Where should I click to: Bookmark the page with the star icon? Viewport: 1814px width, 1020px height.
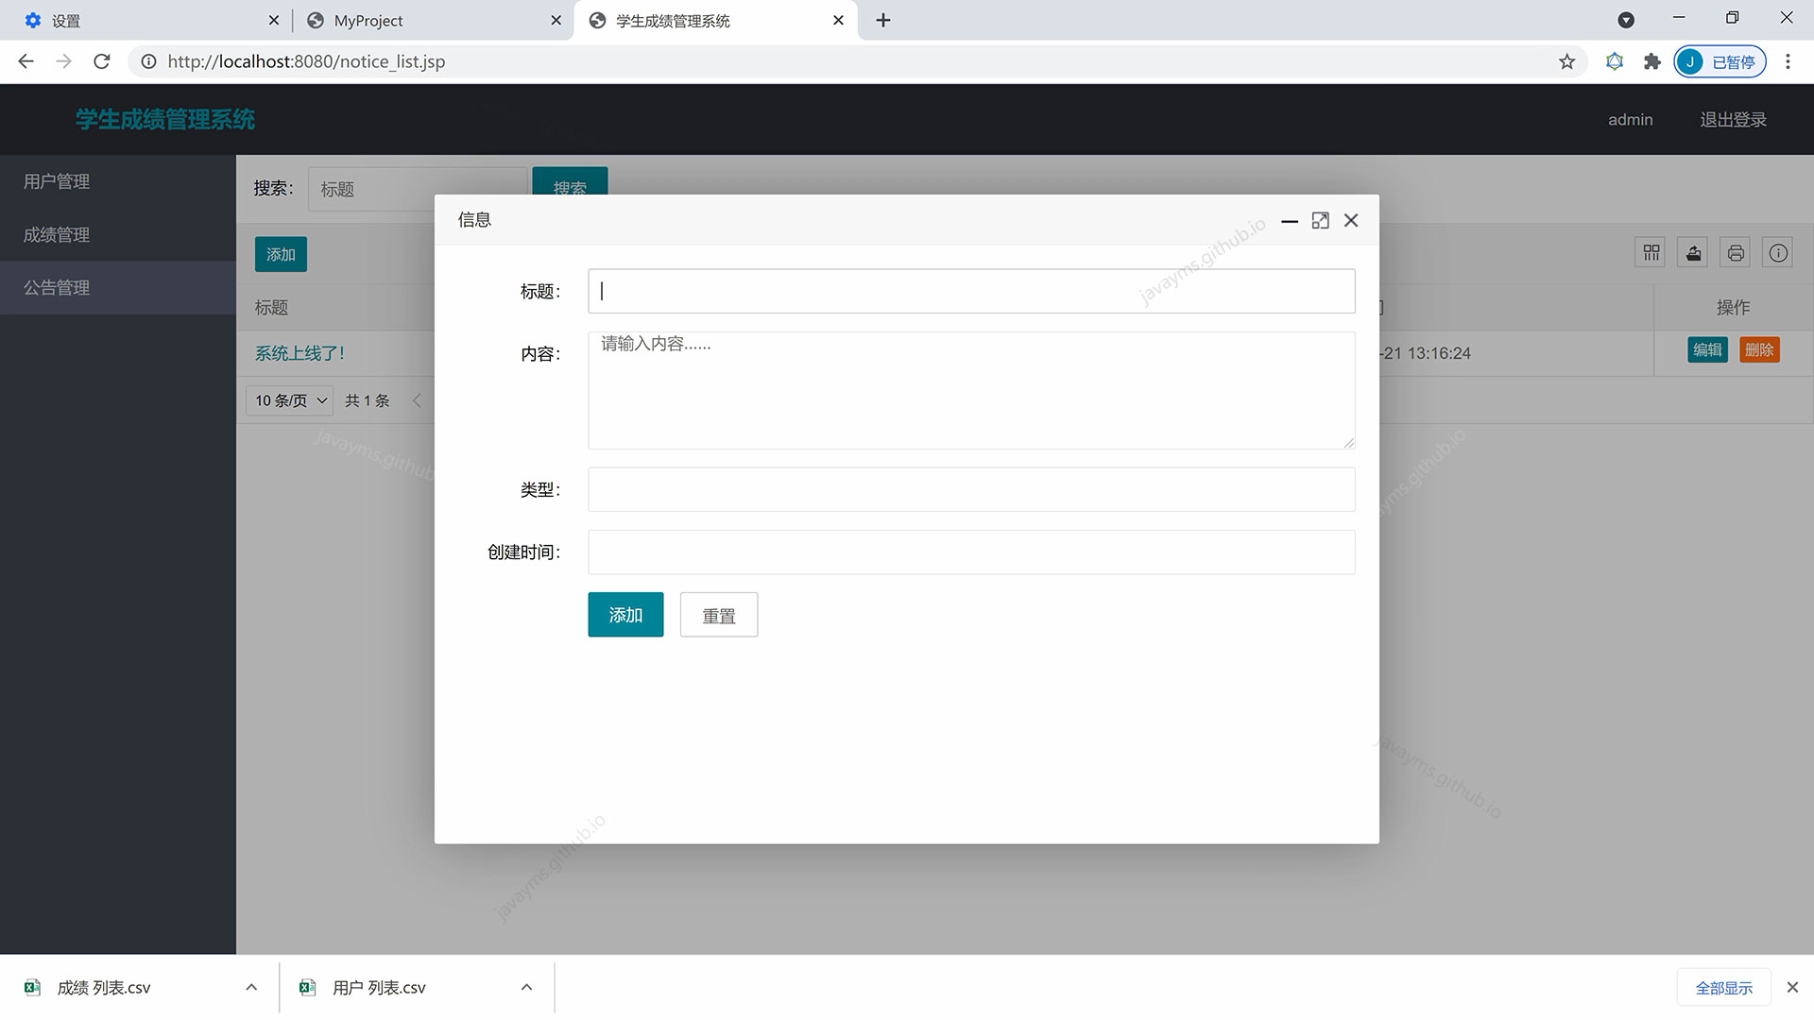(1566, 60)
